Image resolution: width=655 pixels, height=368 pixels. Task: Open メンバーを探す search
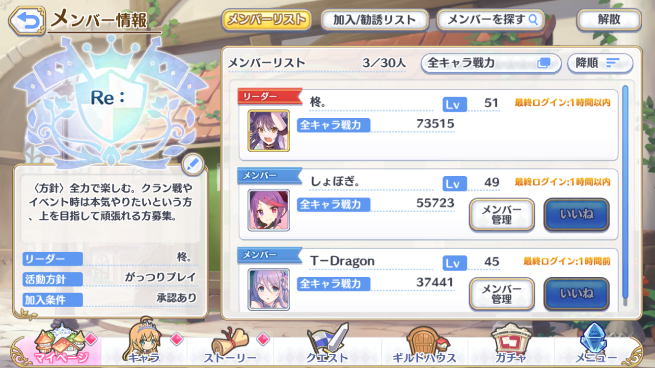(491, 20)
